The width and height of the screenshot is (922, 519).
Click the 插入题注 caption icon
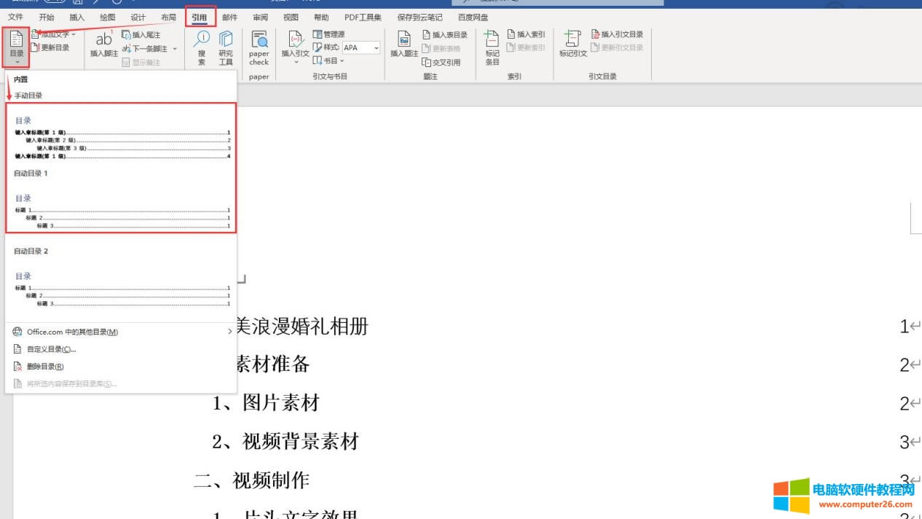point(404,45)
